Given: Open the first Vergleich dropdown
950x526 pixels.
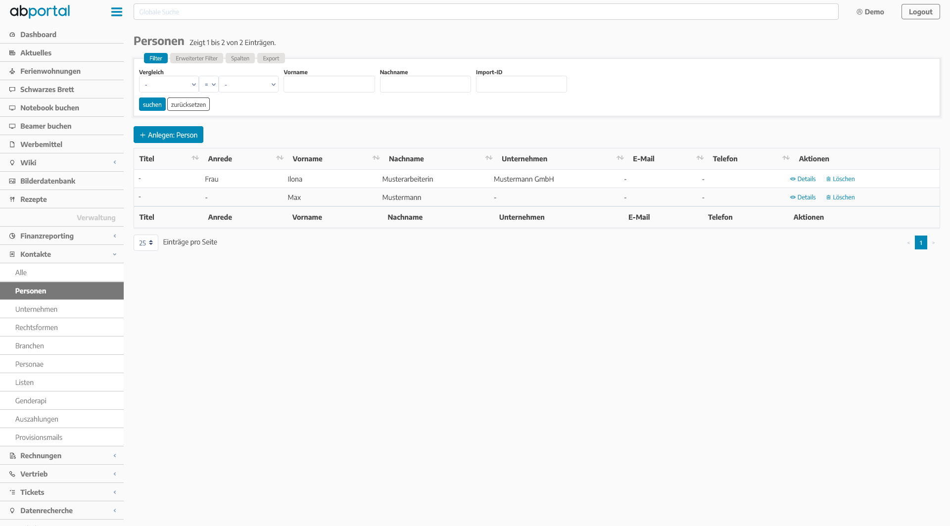Looking at the screenshot, I should pos(169,85).
